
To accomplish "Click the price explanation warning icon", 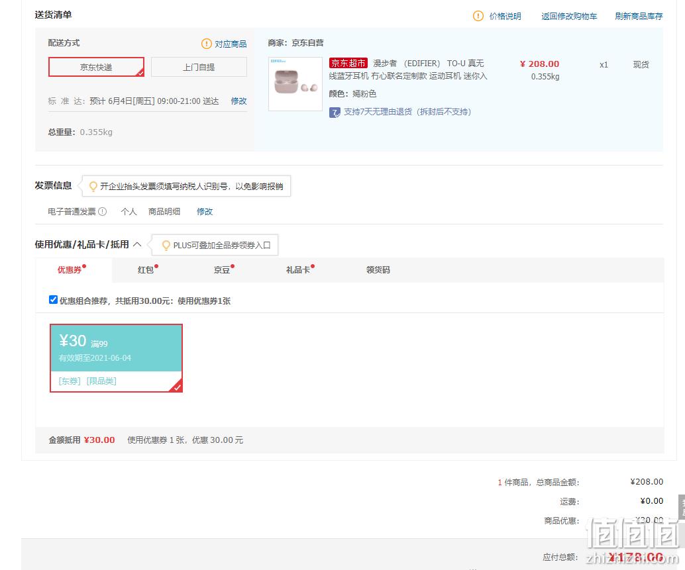I will tap(478, 16).
